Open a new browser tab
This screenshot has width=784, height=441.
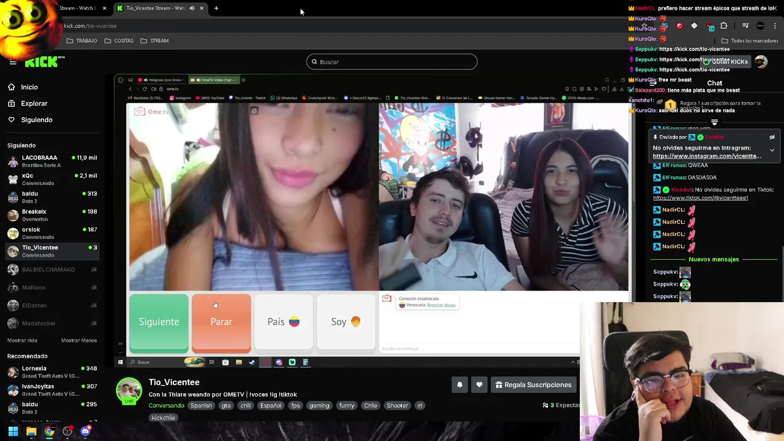click(216, 8)
